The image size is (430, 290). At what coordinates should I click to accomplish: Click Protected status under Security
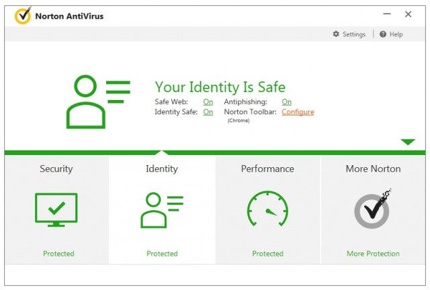pyautogui.click(x=58, y=254)
